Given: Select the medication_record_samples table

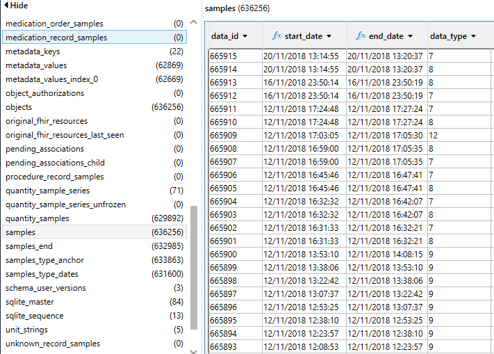Looking at the screenshot, I should click(x=56, y=38).
